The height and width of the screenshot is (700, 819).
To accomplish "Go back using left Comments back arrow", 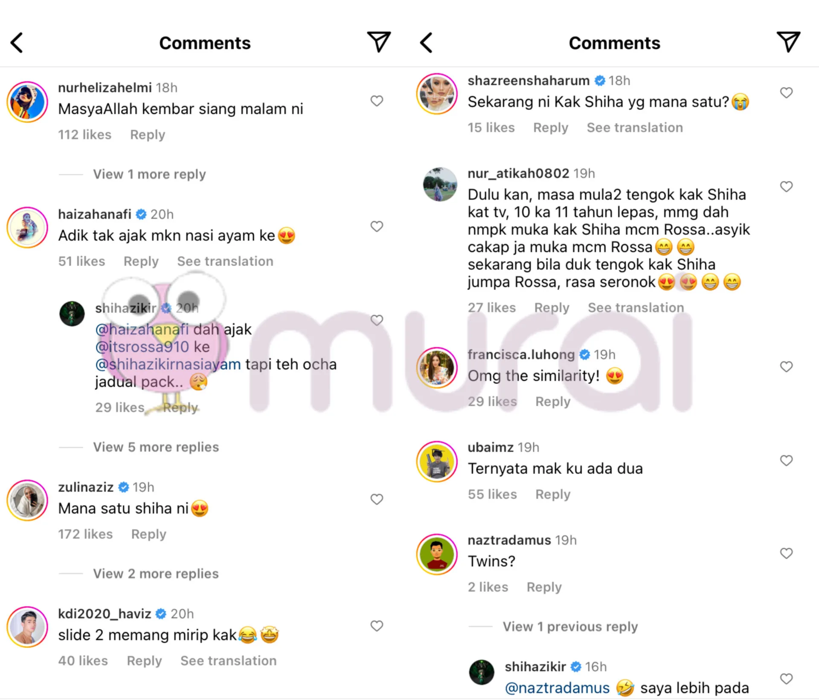I will coord(17,43).
